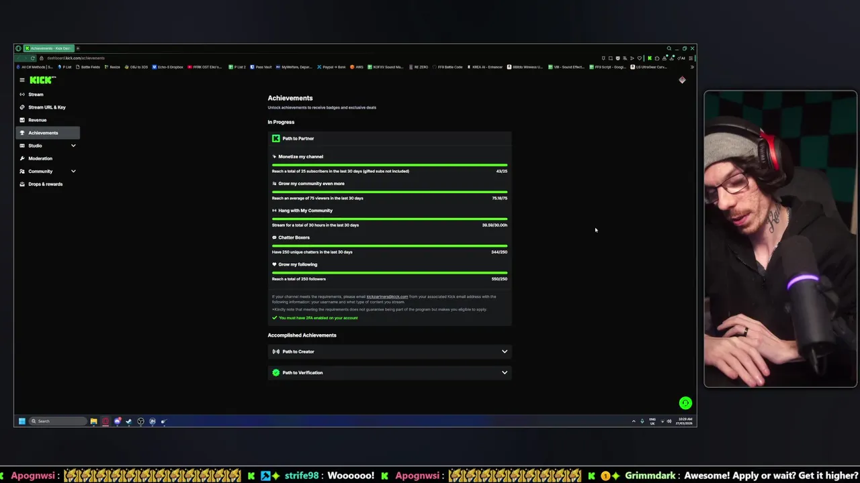
Task: Click the Chatter Boxers chat icon
Action: coord(274,237)
